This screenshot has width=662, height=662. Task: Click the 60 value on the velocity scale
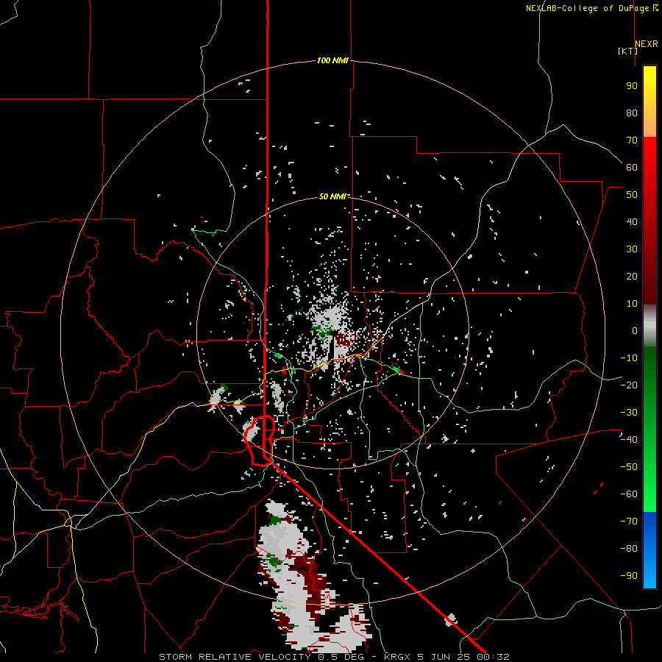click(x=632, y=167)
